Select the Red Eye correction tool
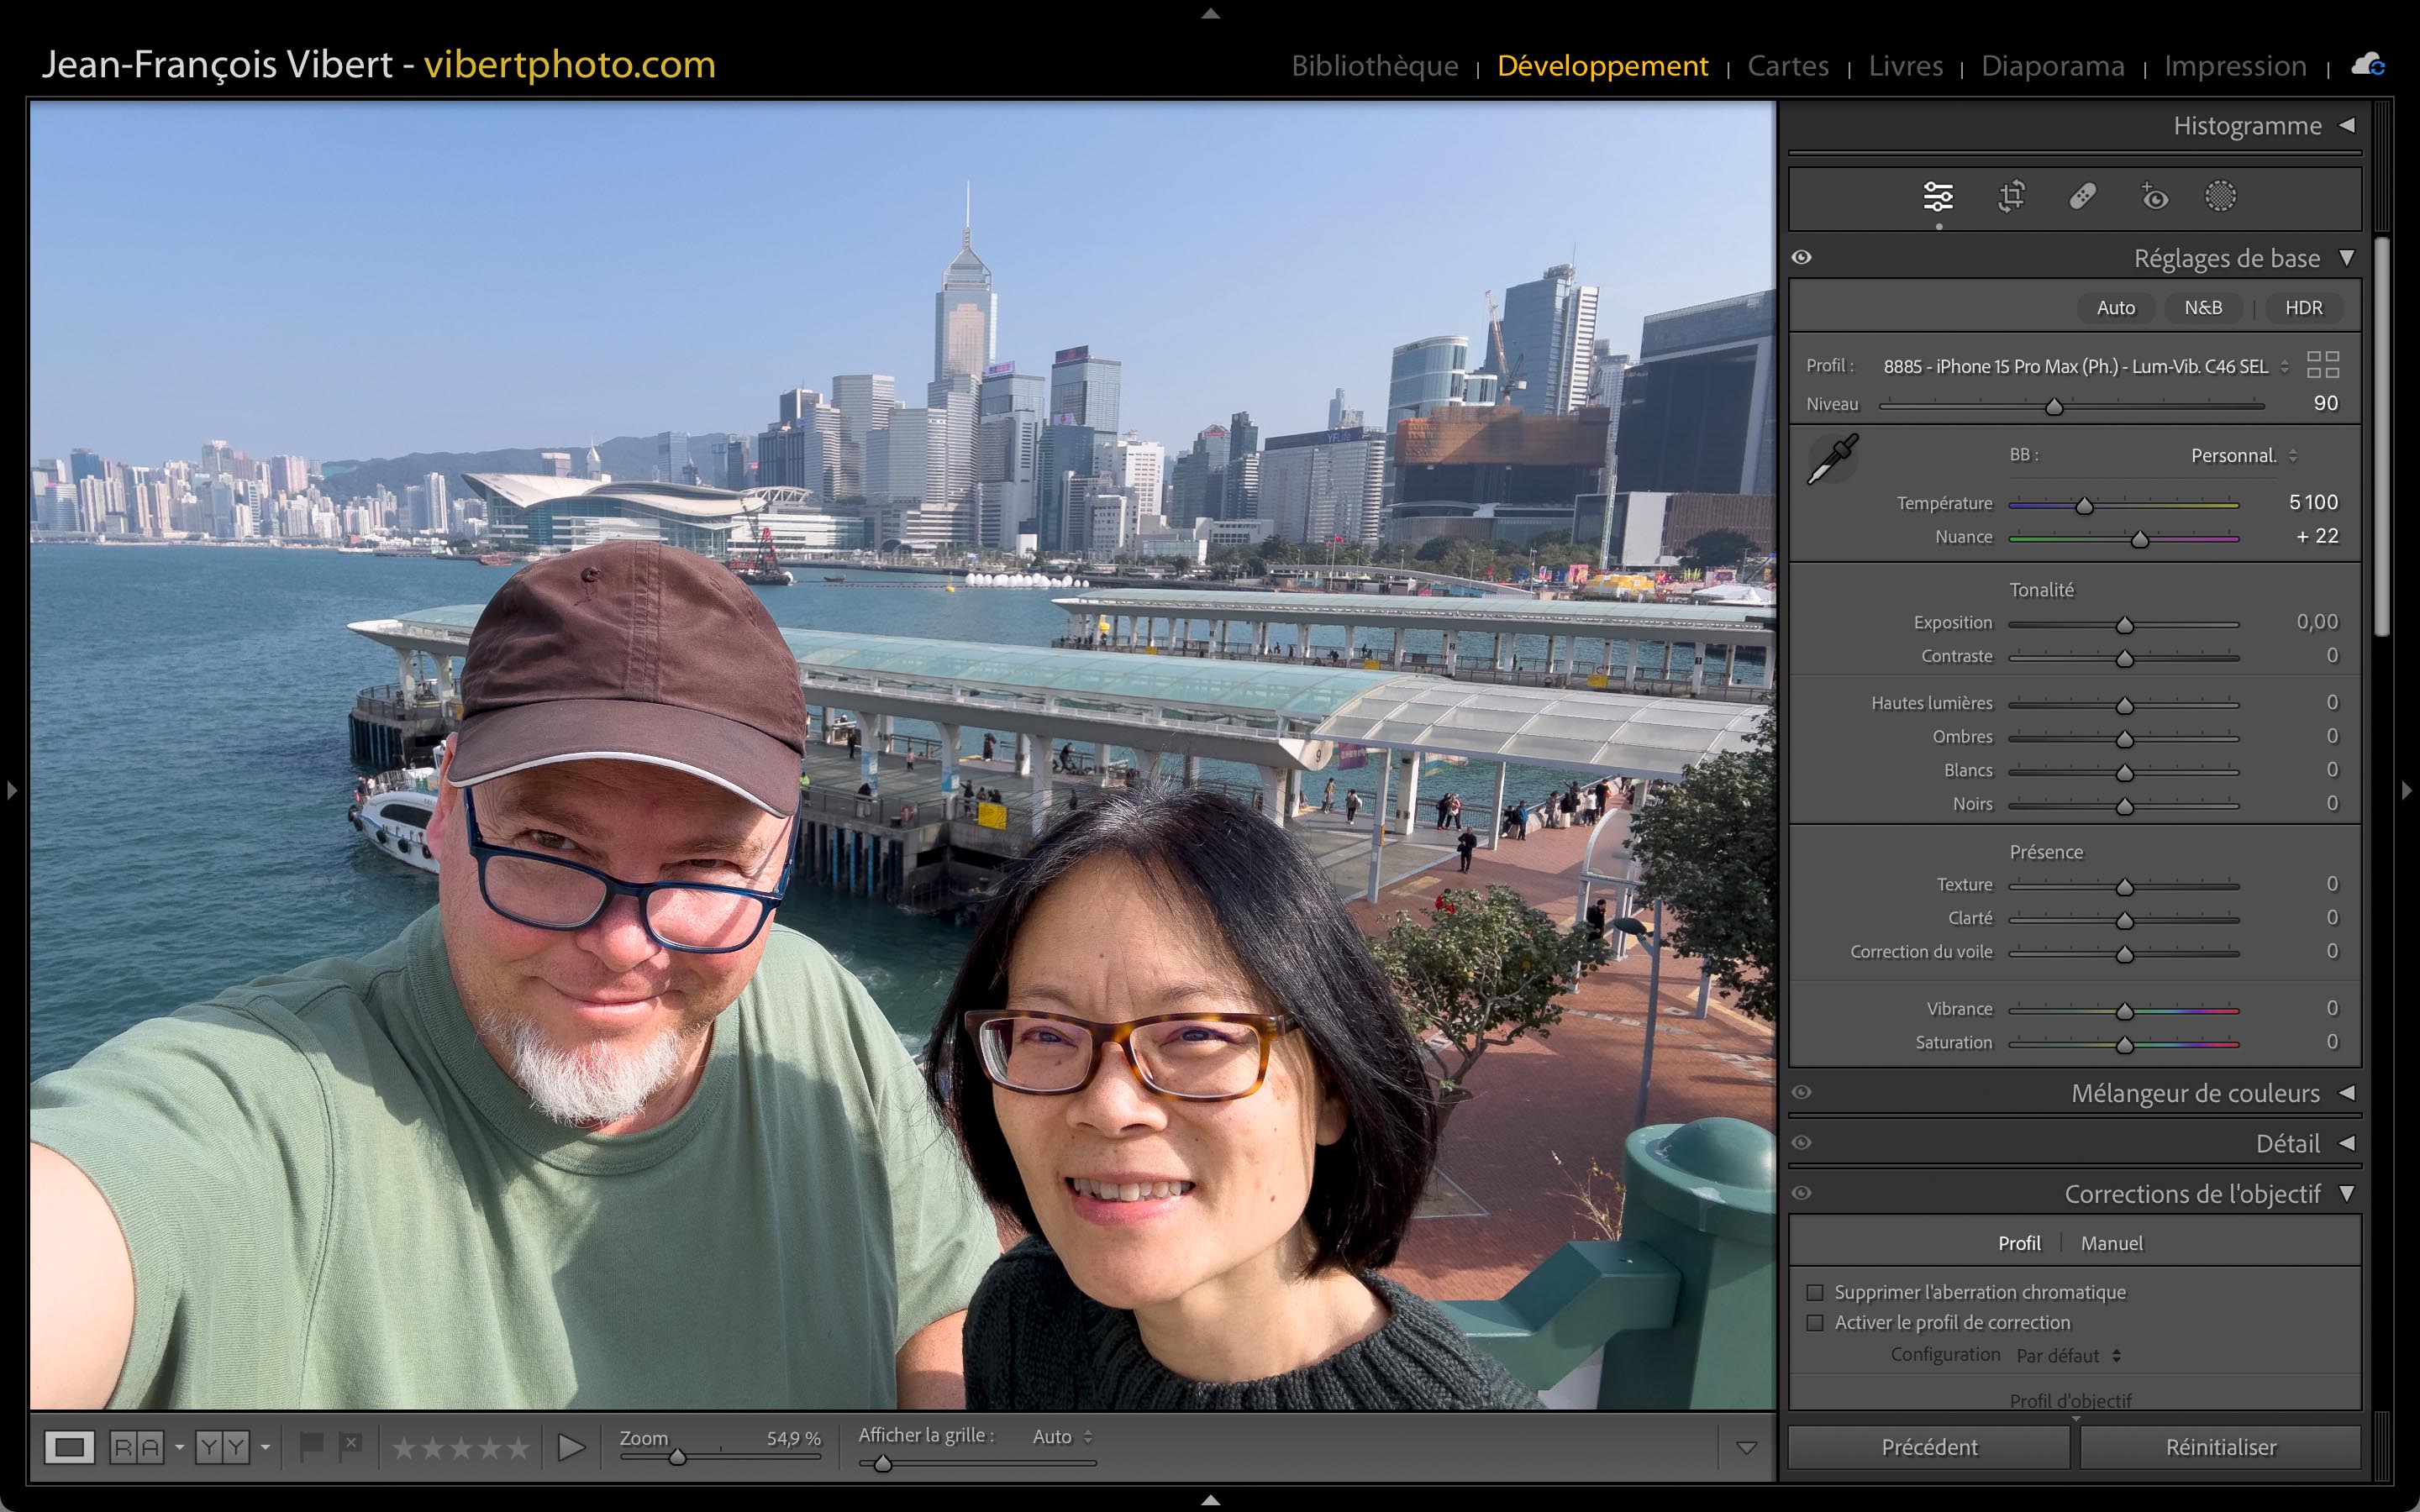 (2154, 196)
